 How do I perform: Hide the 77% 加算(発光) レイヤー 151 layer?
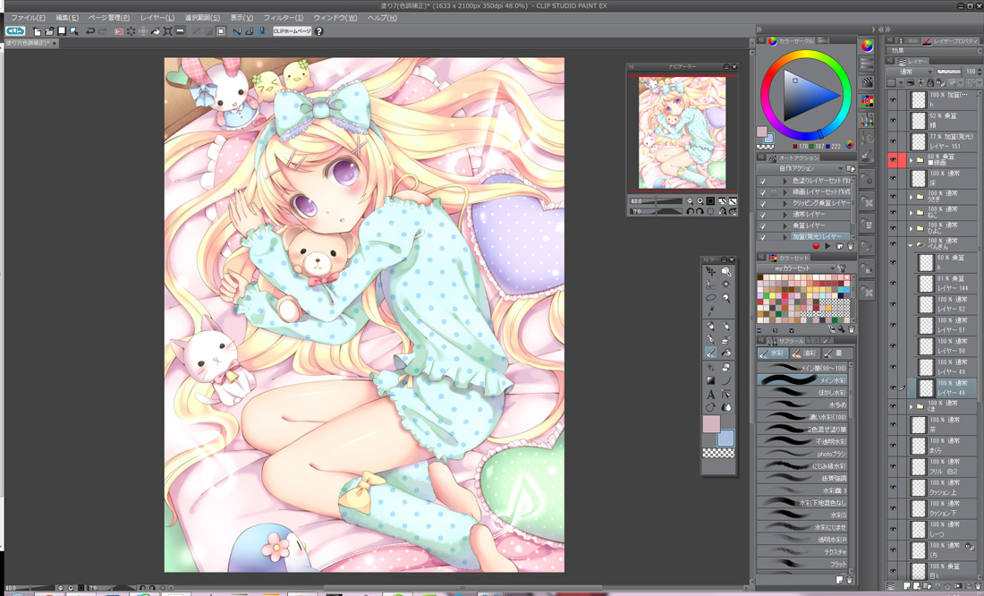pos(893,140)
